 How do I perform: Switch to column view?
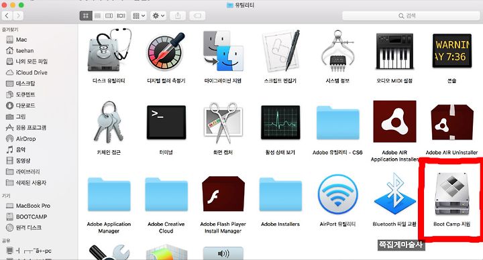109,15
